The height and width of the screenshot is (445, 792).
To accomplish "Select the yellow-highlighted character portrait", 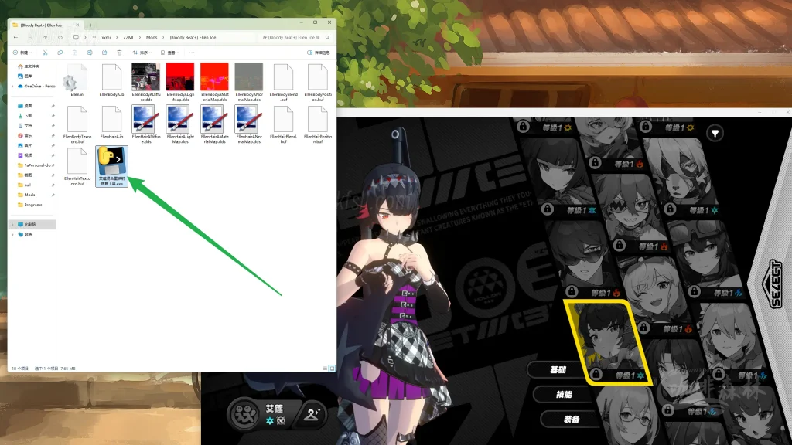I will pos(603,341).
